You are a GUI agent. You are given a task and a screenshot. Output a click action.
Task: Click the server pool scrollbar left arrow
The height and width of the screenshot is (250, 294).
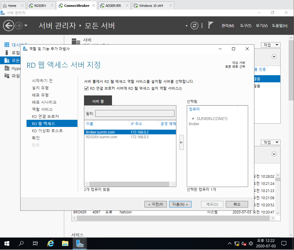pos(87,184)
